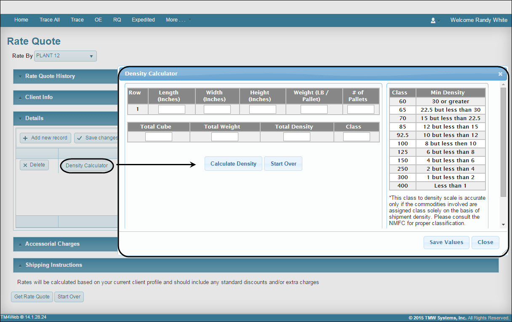Screen dimensions: 512x322
Task: Focus the Total Cube field
Action: 159,137
